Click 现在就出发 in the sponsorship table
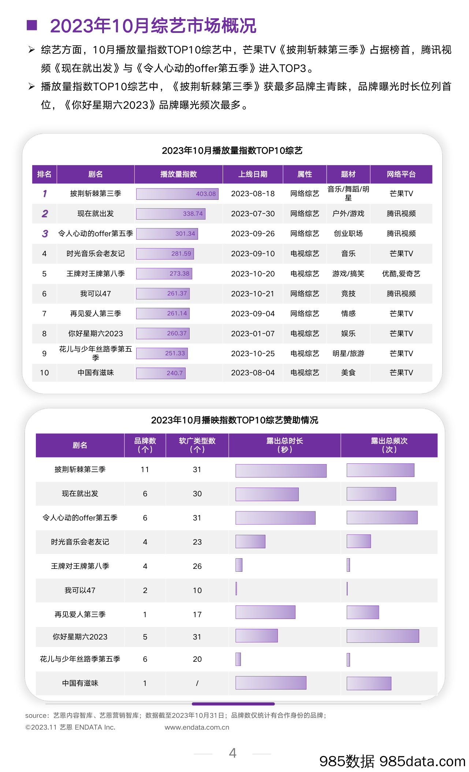Viewport: 469px width, 772px height. [80, 494]
